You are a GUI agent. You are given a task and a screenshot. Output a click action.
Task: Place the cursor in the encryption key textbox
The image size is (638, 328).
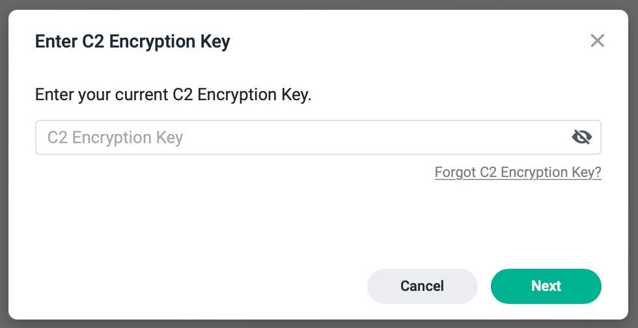[x=318, y=137]
